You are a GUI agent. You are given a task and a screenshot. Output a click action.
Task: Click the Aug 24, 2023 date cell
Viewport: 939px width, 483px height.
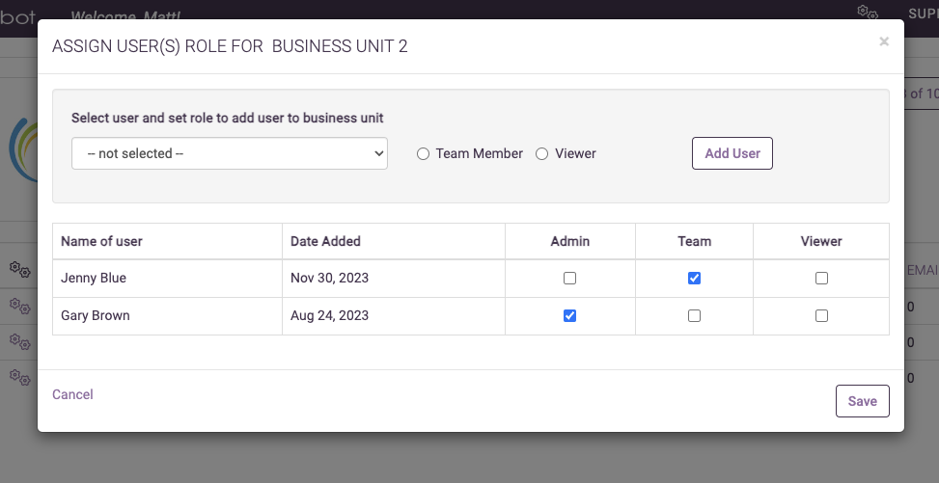point(394,316)
